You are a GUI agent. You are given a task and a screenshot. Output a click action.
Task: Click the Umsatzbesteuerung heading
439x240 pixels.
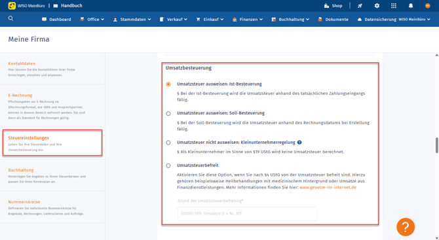point(189,68)
